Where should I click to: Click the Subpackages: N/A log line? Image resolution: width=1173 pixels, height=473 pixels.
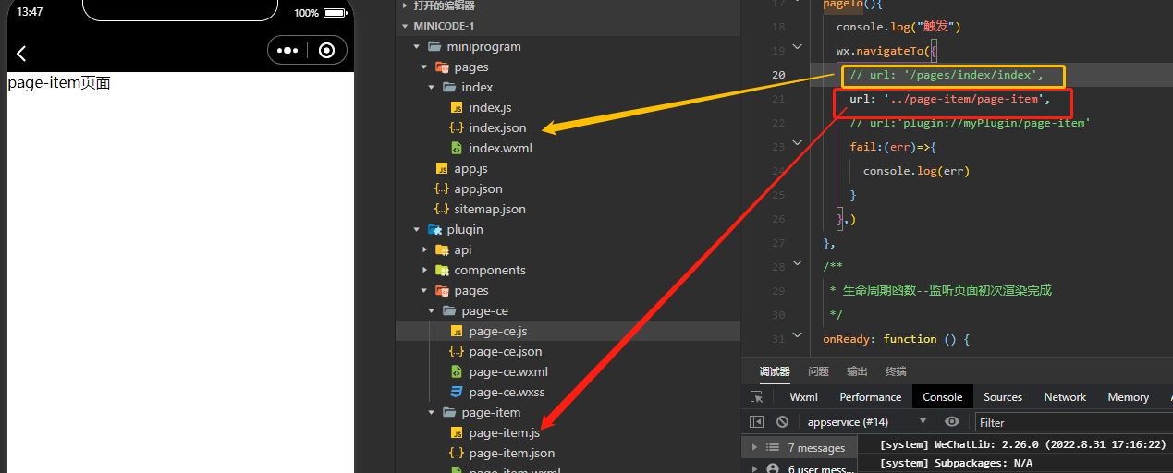tap(956, 463)
